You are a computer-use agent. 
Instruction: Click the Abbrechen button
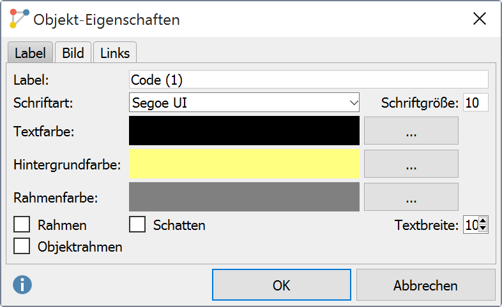pyautogui.click(x=425, y=285)
